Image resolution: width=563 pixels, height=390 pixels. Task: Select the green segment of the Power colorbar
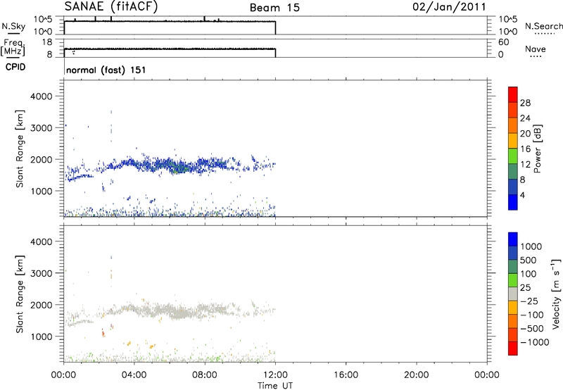513,156
